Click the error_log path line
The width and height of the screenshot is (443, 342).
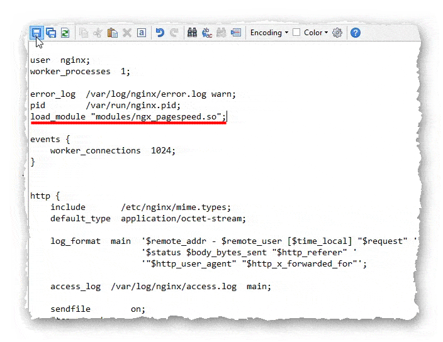click(x=133, y=94)
